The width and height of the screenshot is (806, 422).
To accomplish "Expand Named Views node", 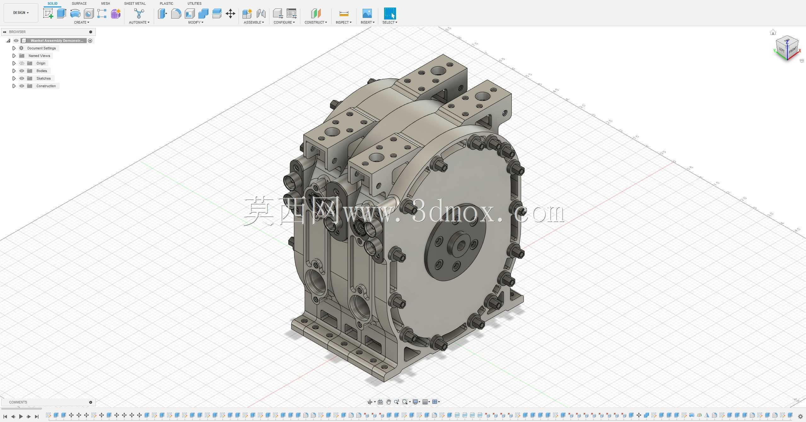I will [14, 56].
